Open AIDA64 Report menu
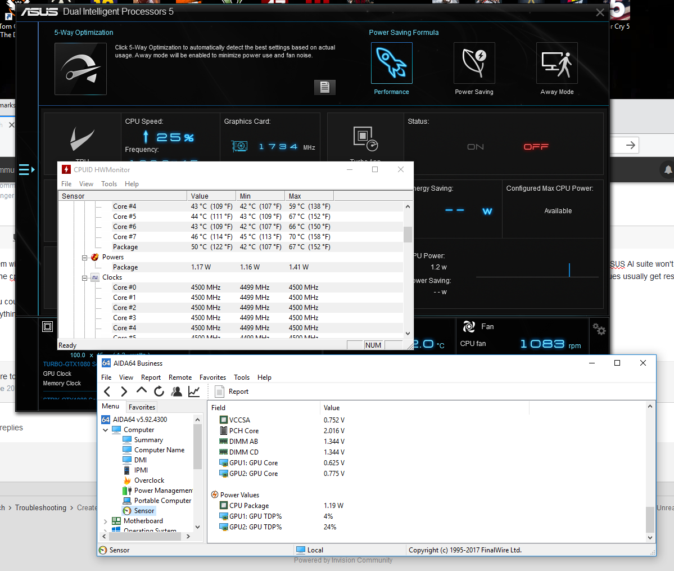This screenshot has height=571, width=674. pyautogui.click(x=151, y=377)
